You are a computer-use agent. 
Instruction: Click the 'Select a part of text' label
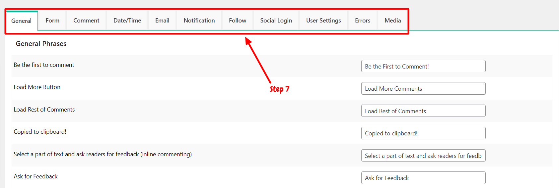(103, 154)
